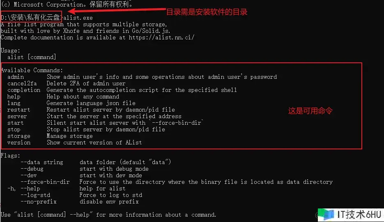Select the restart command name
The width and height of the screenshot is (384, 222).
click(x=19, y=110)
